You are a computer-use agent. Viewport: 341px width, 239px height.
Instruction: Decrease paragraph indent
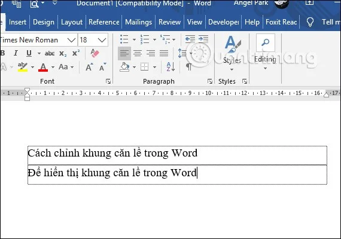pyautogui.click(x=190, y=39)
